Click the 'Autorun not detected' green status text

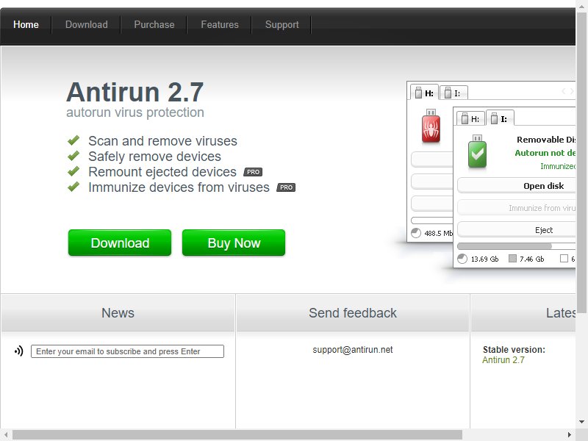click(x=545, y=153)
